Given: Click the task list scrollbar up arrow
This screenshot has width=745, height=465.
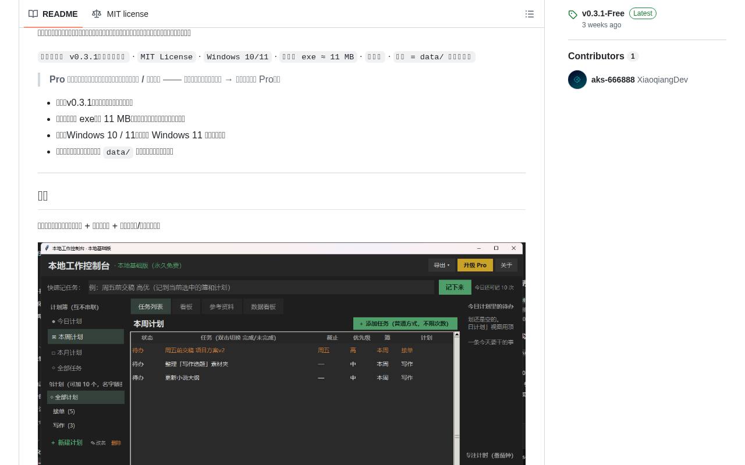Looking at the screenshot, I should tap(457, 335).
